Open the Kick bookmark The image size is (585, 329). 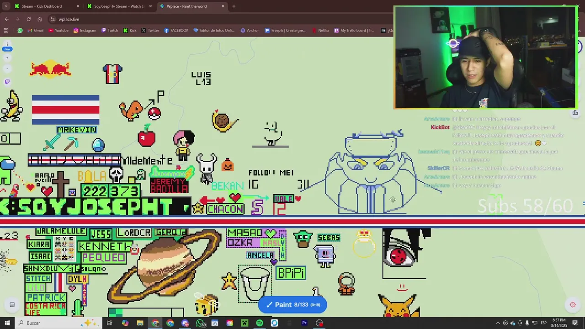[x=130, y=31]
